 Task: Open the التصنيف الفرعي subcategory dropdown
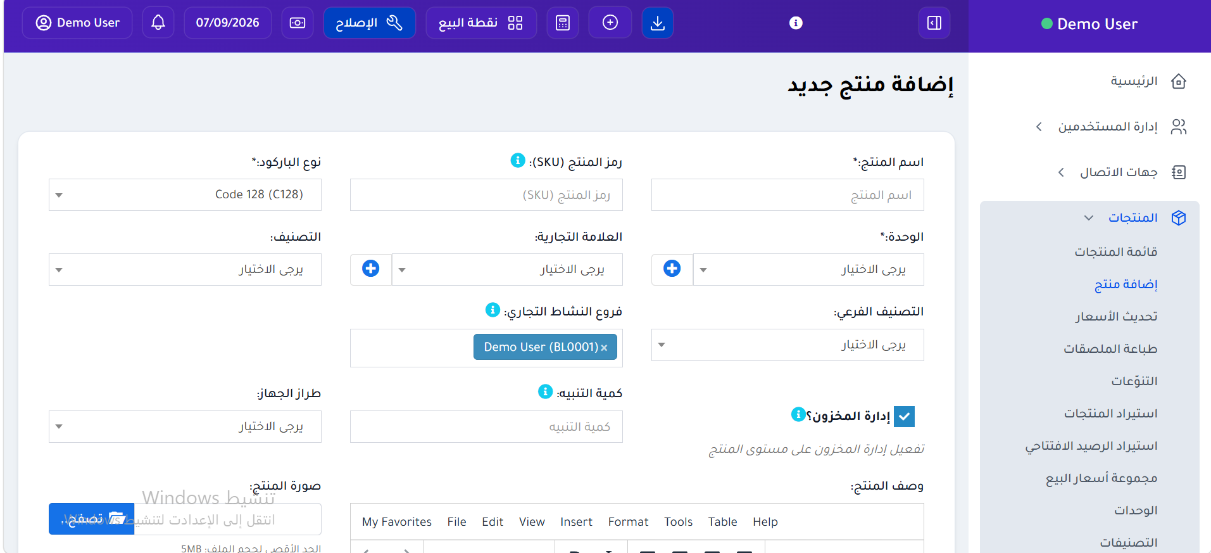(x=787, y=345)
